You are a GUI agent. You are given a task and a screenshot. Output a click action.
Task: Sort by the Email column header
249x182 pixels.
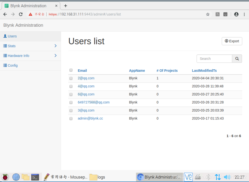point(82,70)
